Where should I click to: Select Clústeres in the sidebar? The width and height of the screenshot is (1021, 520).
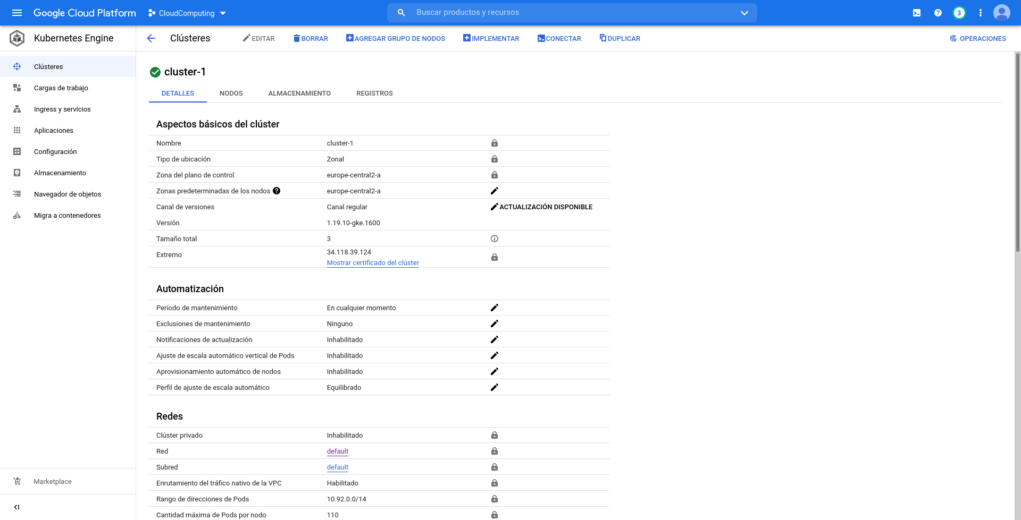(68, 66)
